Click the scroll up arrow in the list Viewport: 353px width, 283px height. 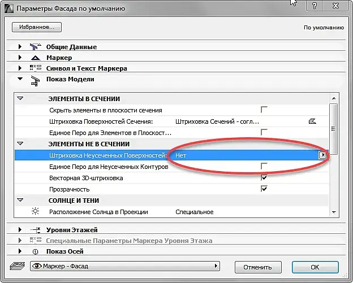click(x=334, y=98)
